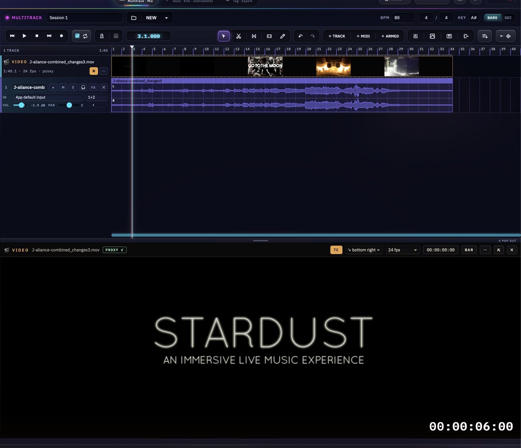
Task: Toggle the loop checkbox in transport
Action: tap(77, 36)
